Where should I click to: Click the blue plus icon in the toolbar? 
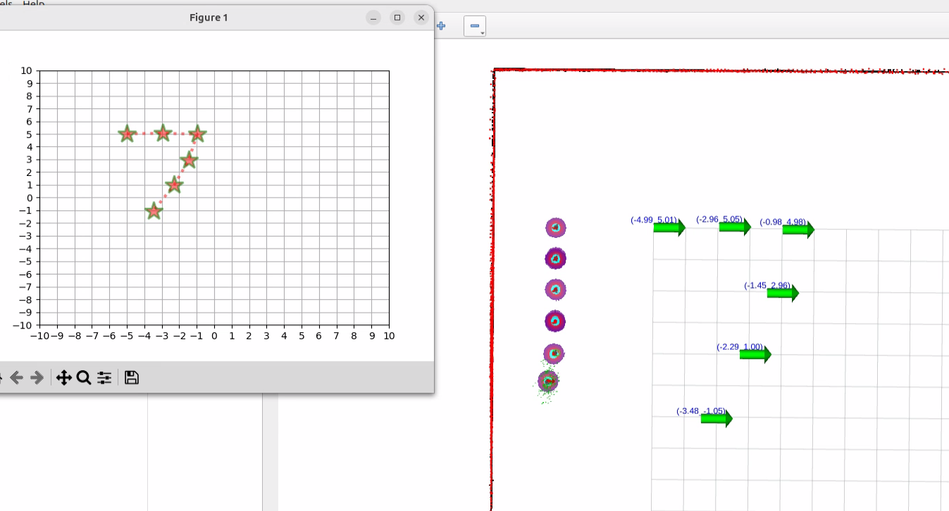[442, 26]
